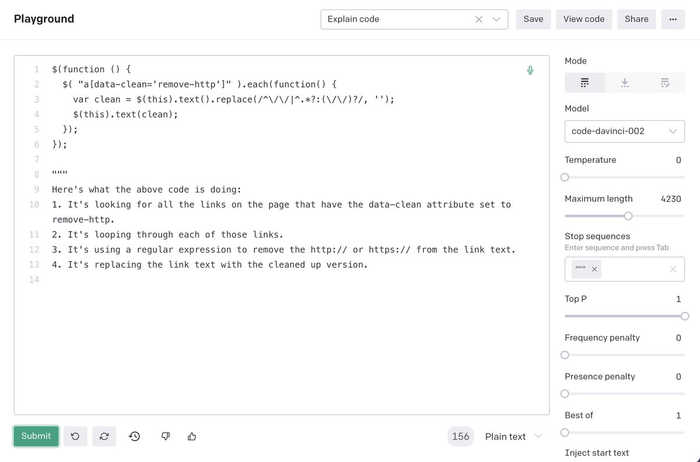Click the microphone icon in the editor

[530, 70]
